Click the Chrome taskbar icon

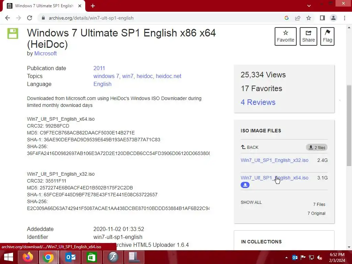tap(48, 257)
